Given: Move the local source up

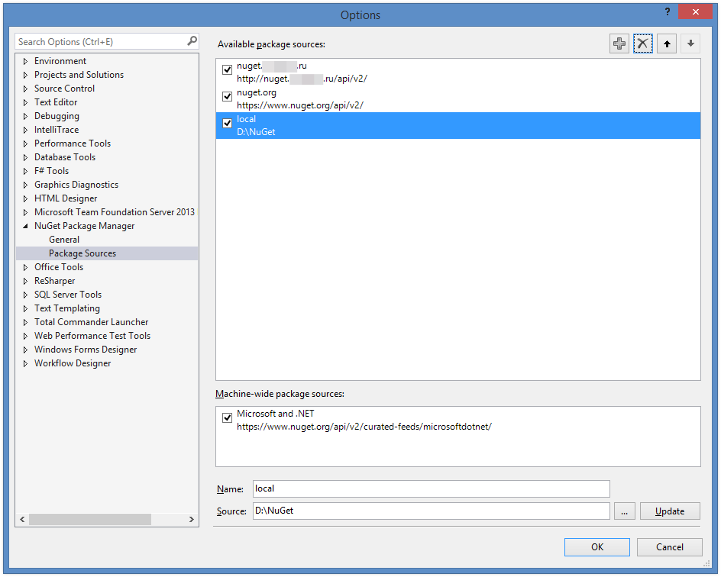Looking at the screenshot, I should (666, 44).
